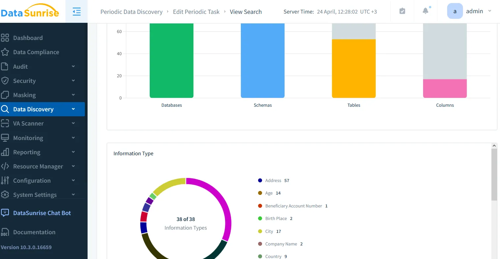
Task: Open the notifications bell
Action: click(426, 11)
